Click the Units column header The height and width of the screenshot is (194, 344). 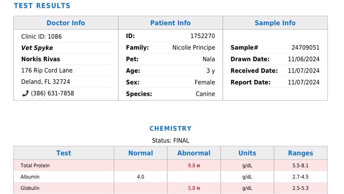click(247, 153)
